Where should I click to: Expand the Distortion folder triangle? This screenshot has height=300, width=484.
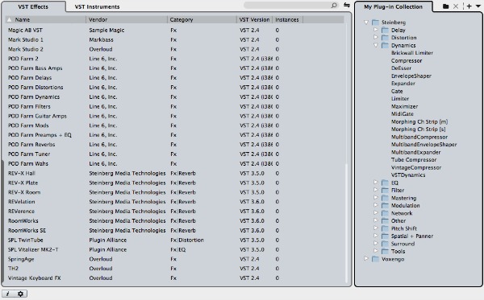(x=376, y=37)
